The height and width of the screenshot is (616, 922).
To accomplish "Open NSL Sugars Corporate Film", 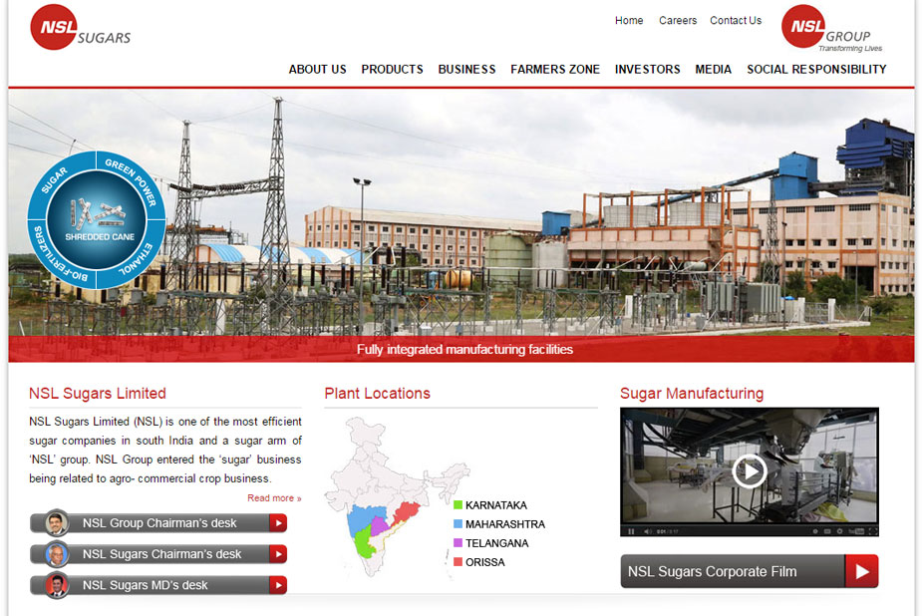I will click(750, 571).
